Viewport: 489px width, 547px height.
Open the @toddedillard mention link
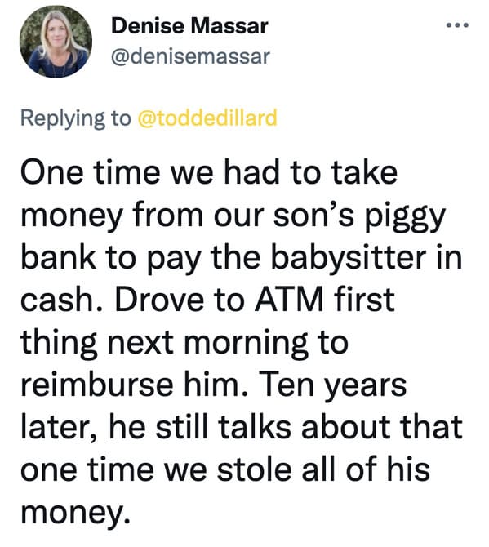(x=207, y=118)
